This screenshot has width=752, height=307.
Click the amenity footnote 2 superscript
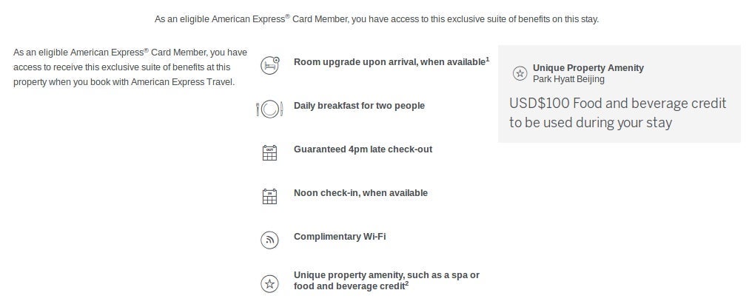(x=407, y=284)
